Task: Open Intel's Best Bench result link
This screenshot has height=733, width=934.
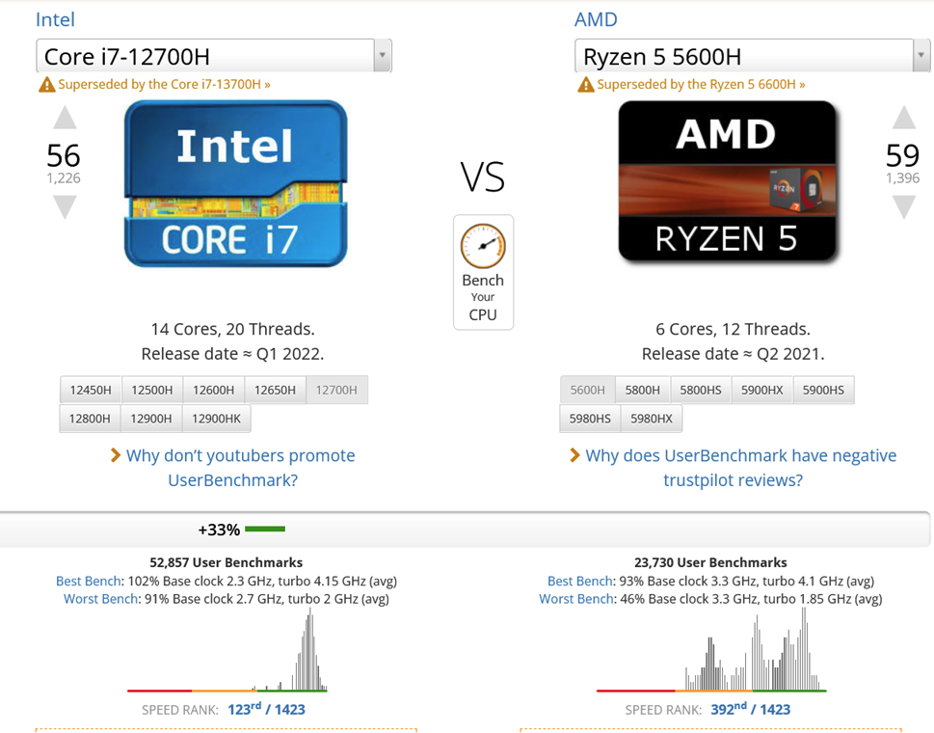Action: pyautogui.click(x=90, y=581)
